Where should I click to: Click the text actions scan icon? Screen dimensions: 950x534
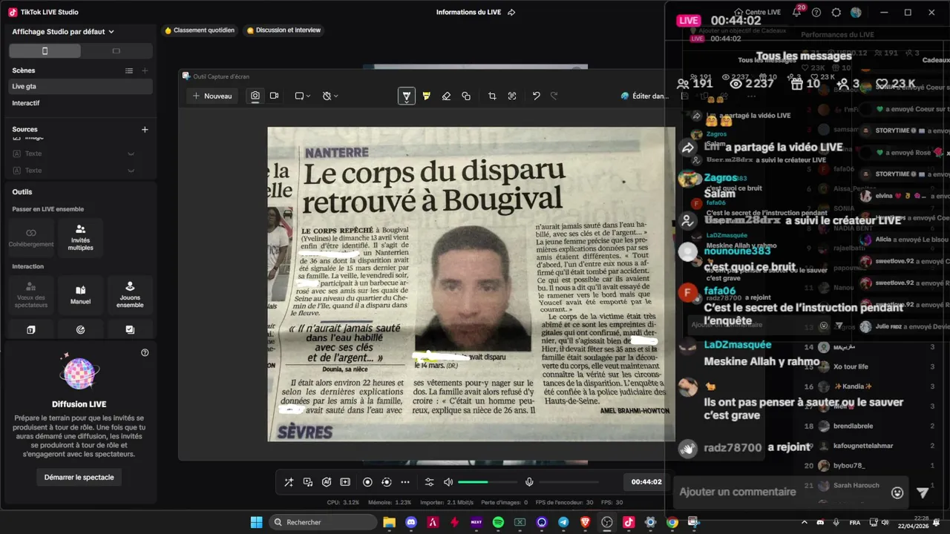pos(512,96)
